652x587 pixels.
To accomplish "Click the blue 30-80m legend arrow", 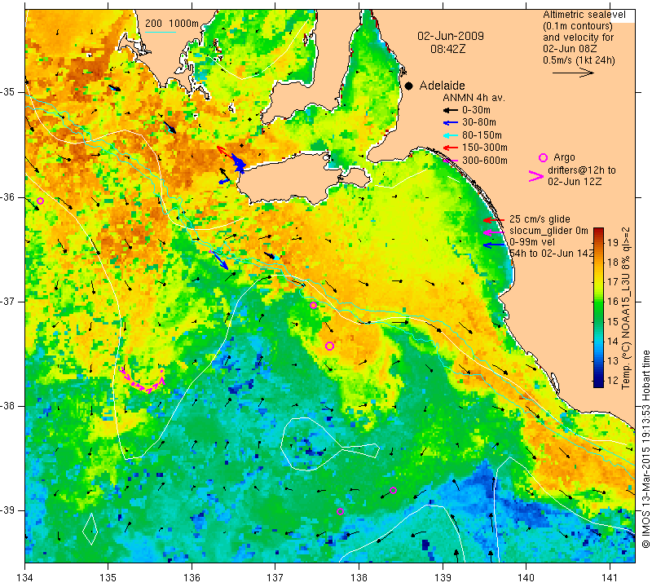I will click(x=451, y=123).
